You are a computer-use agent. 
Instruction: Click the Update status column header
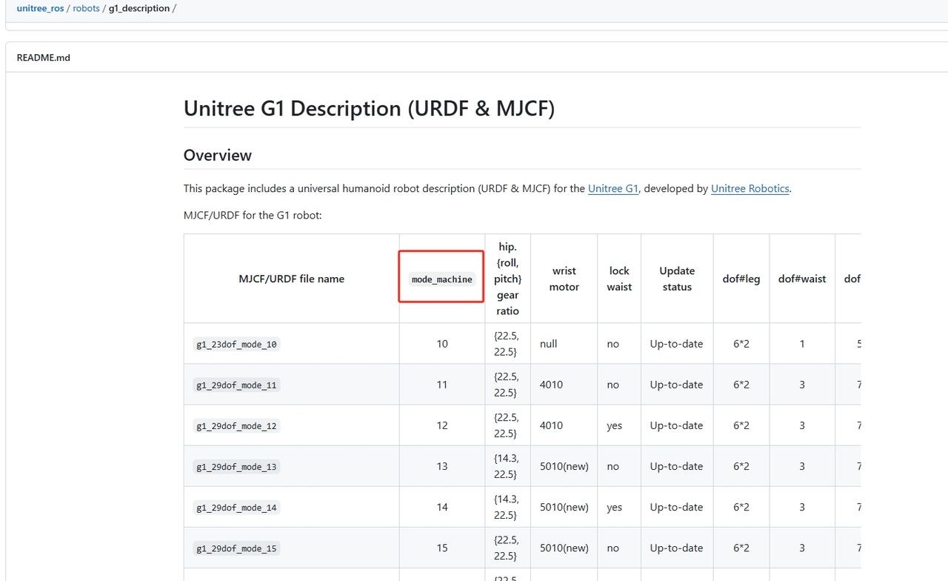tap(677, 279)
